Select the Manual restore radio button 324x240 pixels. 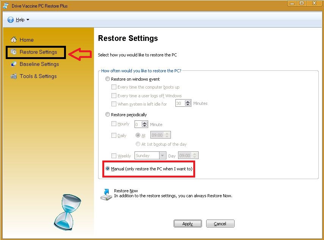pyautogui.click(x=108, y=168)
